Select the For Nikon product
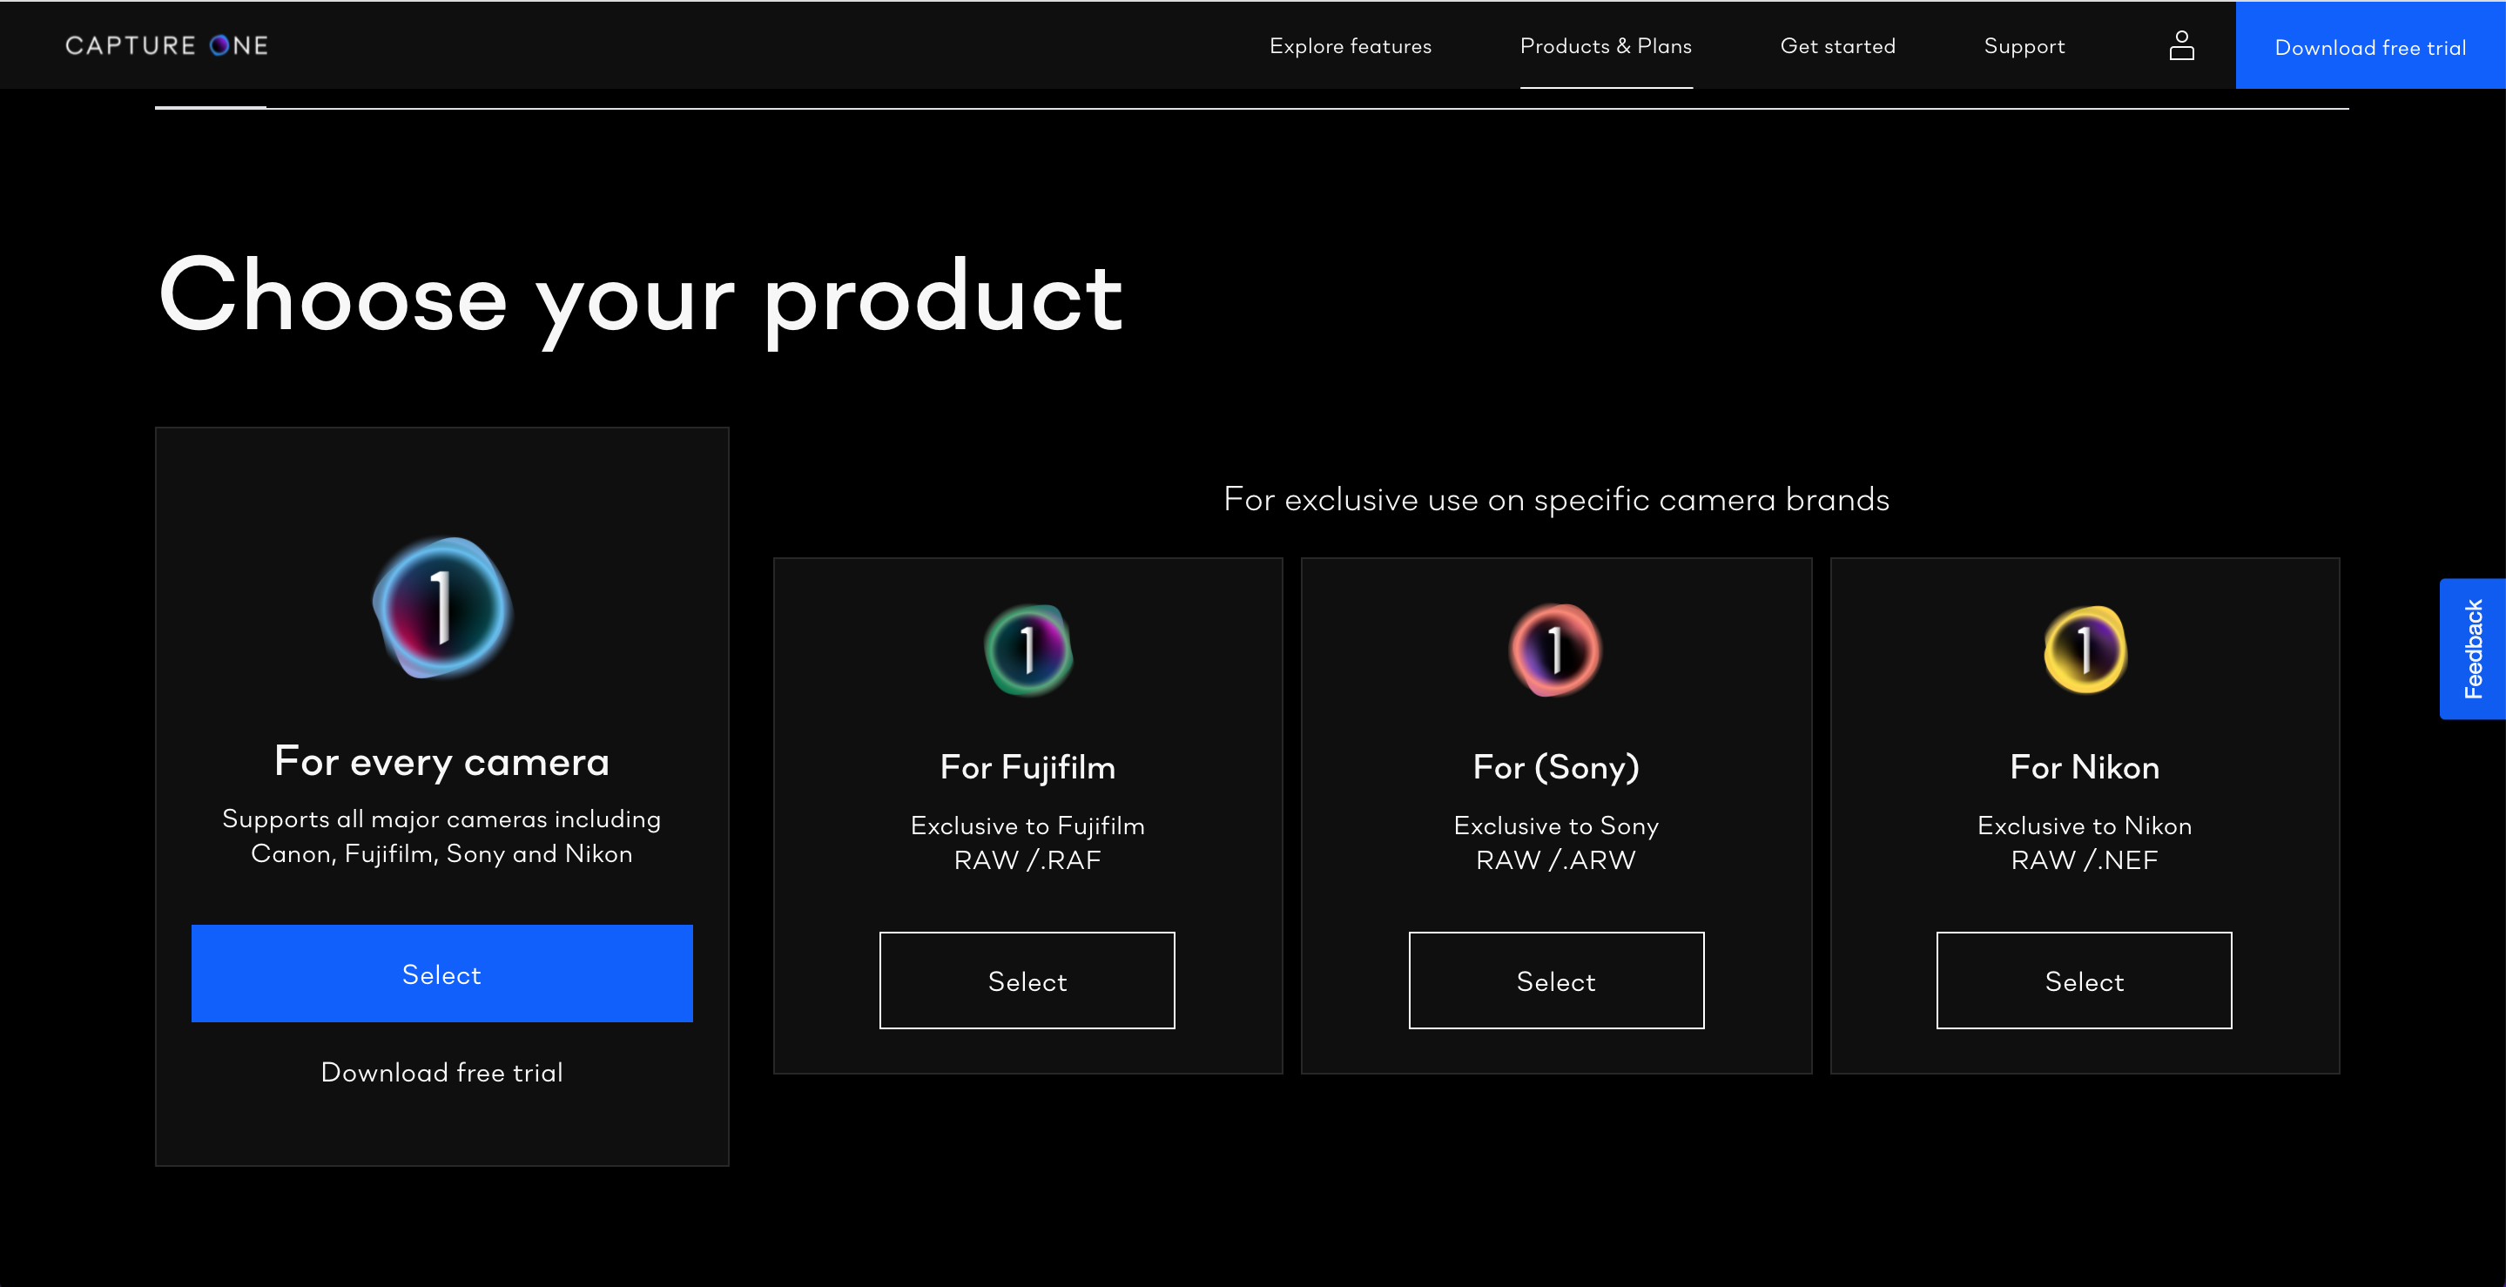Image resolution: width=2506 pixels, height=1287 pixels. (x=2084, y=980)
